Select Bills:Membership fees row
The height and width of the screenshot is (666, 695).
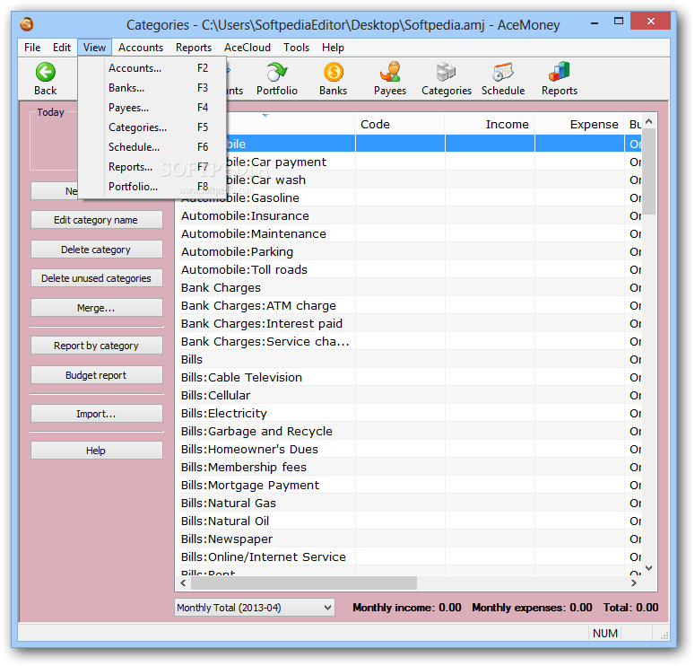(x=408, y=468)
